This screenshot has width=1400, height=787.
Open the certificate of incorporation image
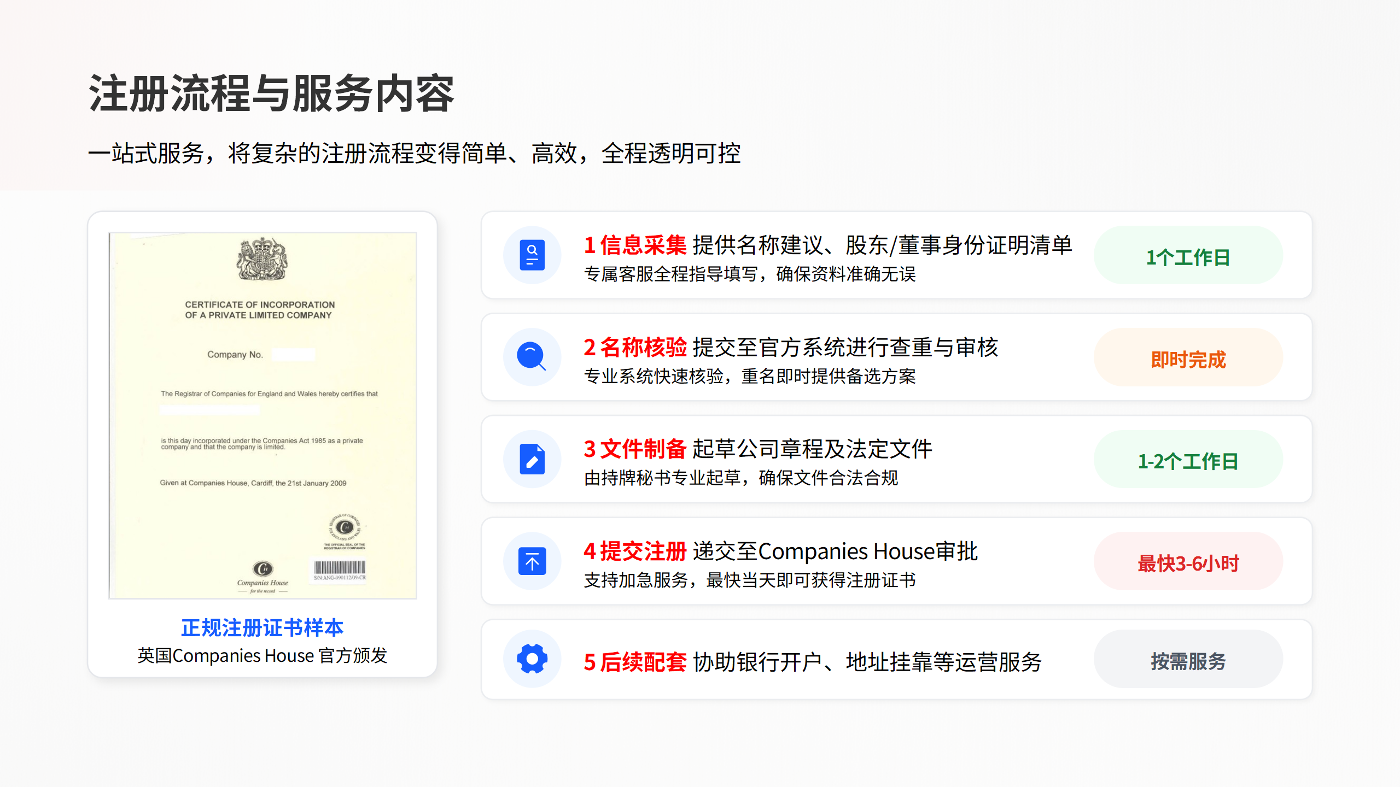262,415
